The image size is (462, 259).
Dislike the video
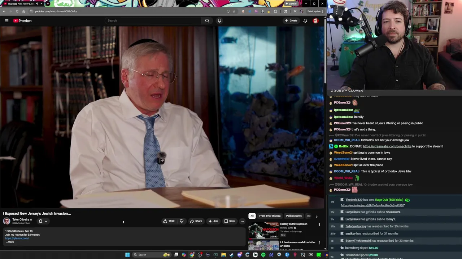click(182, 221)
